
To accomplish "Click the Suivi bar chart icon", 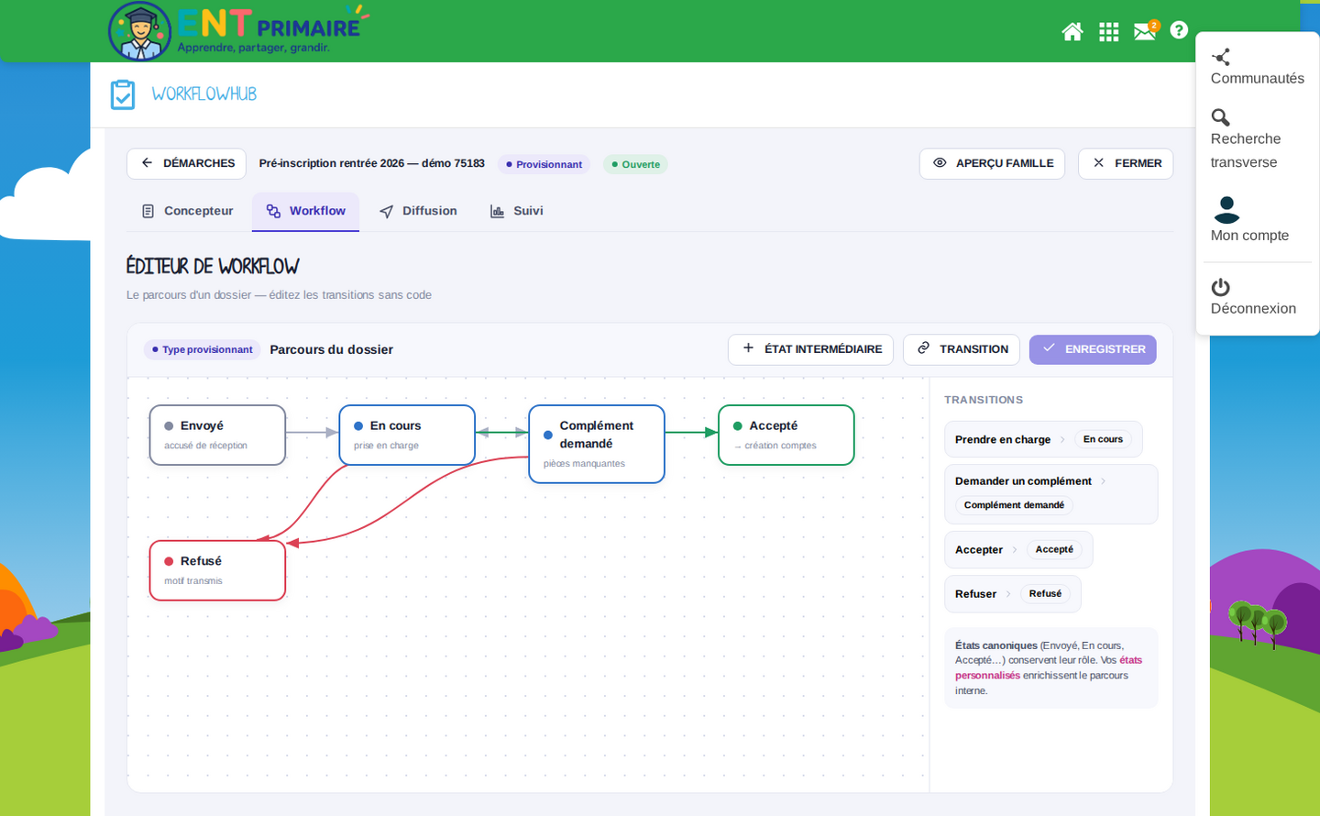I will click(498, 211).
